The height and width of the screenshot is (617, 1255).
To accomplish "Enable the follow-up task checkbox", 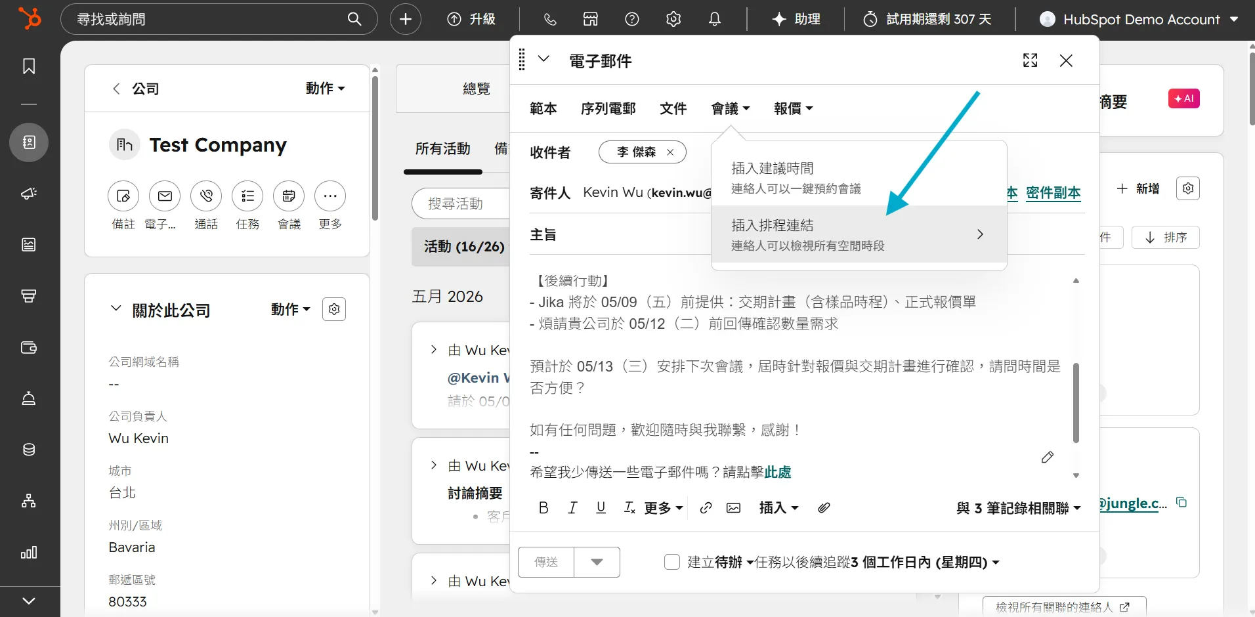I will [672, 562].
